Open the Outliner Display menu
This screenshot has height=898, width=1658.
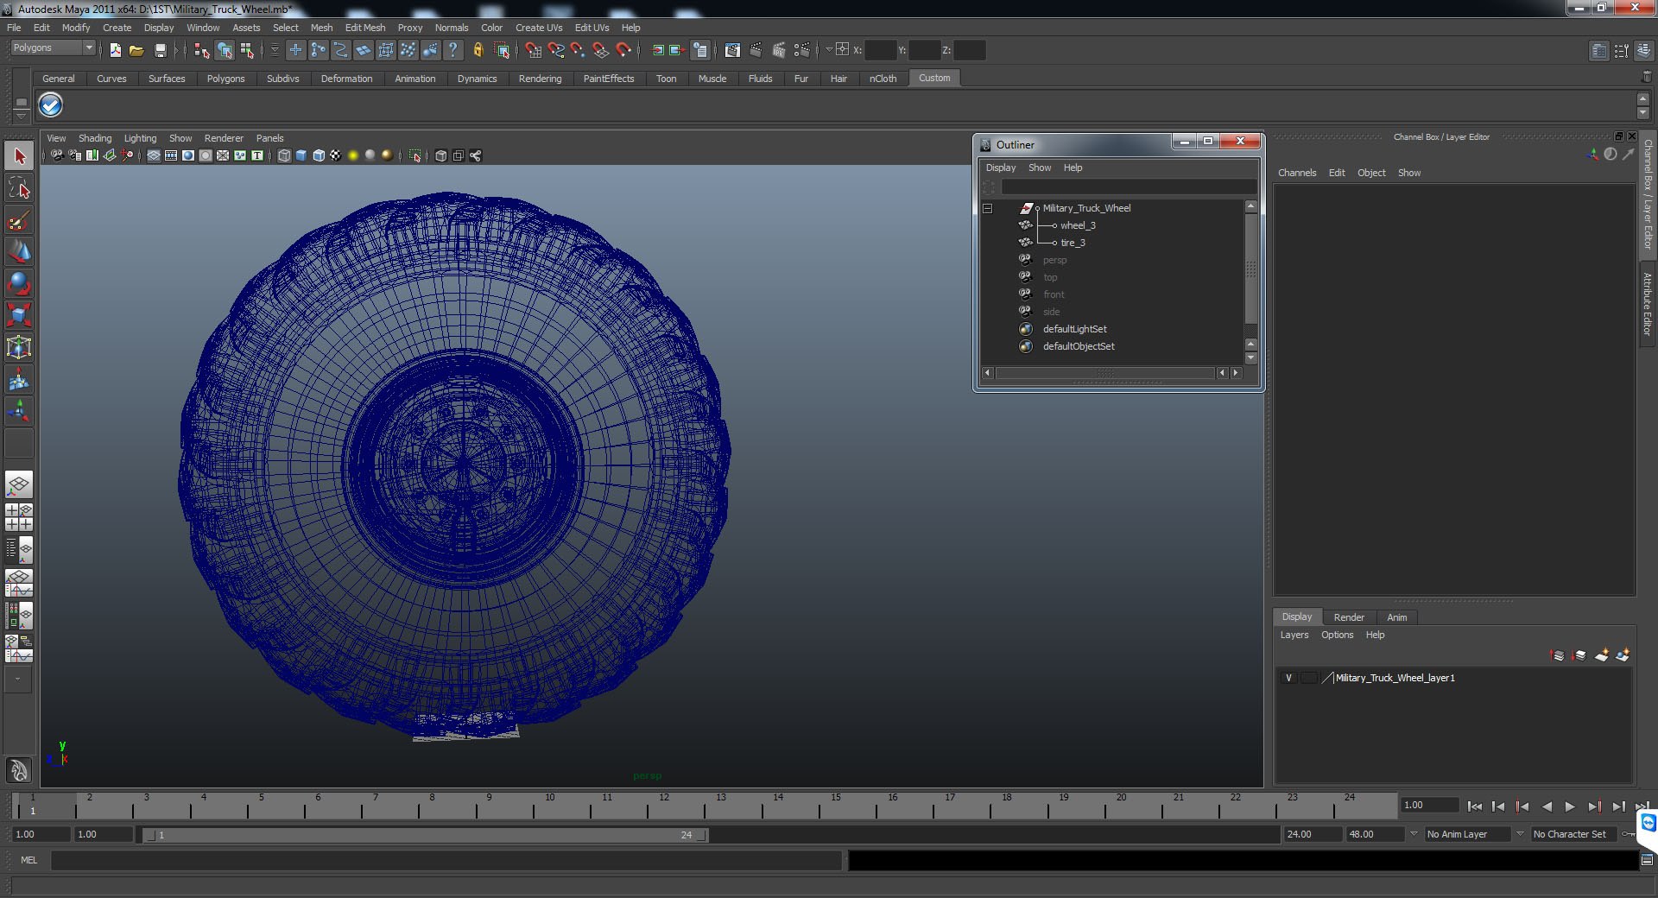coord(1001,168)
